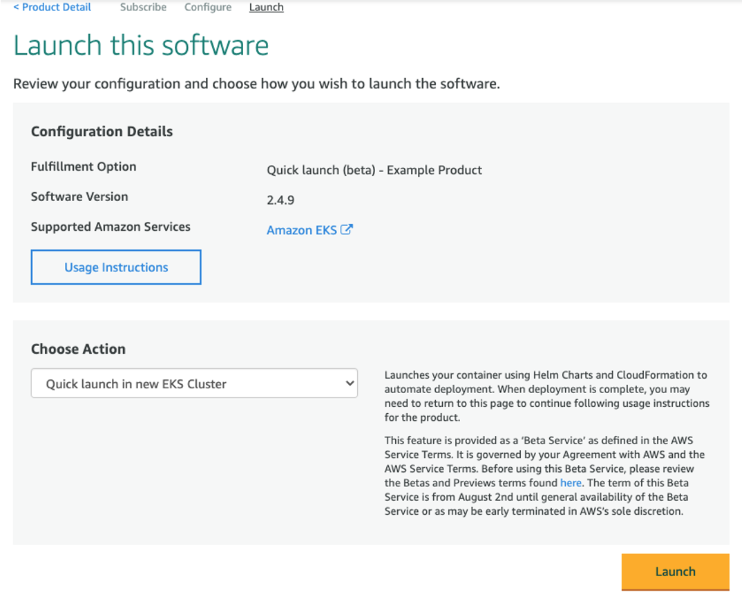Click 'Review your configuration' description text
Viewport: 744px width, 599px height.
[x=257, y=84]
